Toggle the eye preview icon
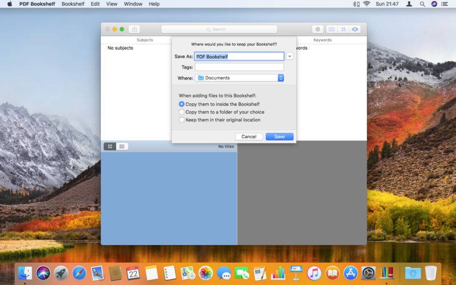This screenshot has height=285, width=456. [355, 29]
